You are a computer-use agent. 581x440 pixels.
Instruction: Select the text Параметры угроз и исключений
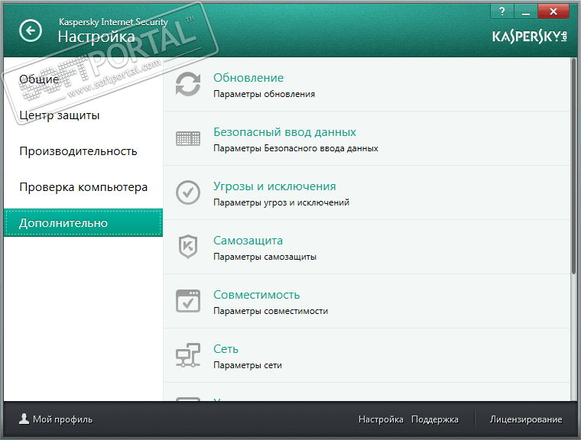(281, 202)
